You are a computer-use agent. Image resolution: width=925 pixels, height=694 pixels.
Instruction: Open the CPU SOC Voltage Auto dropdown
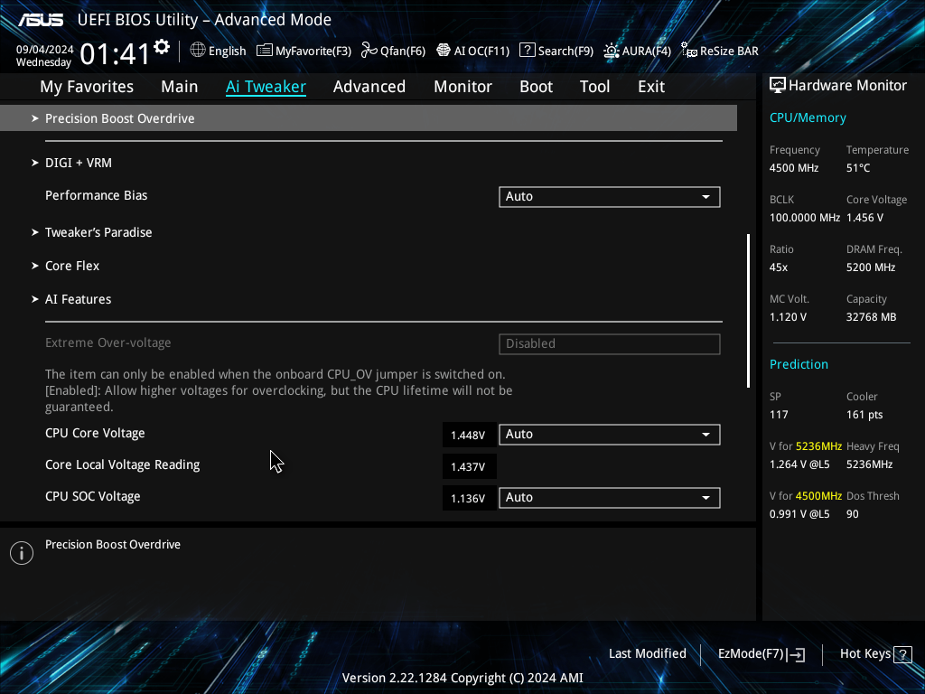point(610,498)
